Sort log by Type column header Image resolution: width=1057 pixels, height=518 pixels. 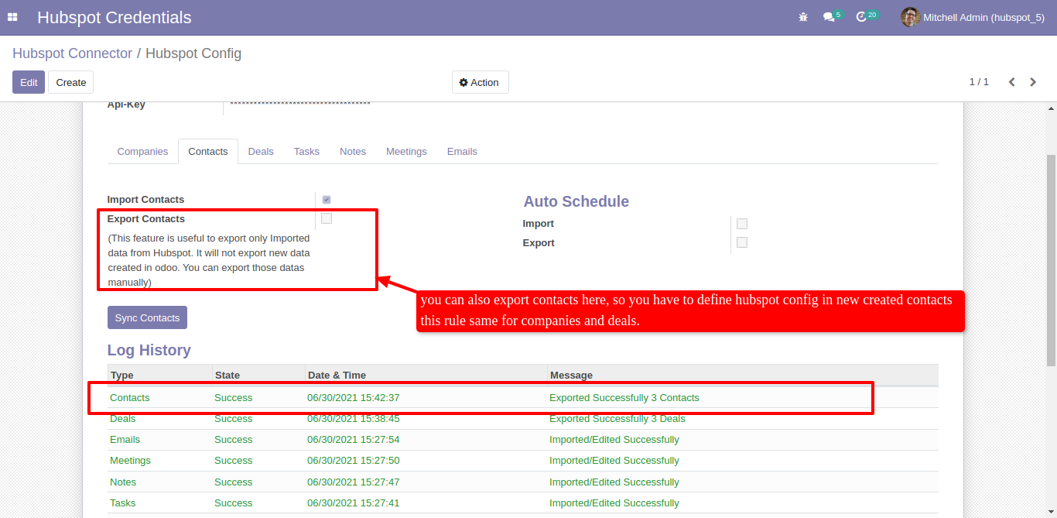tap(159, 375)
